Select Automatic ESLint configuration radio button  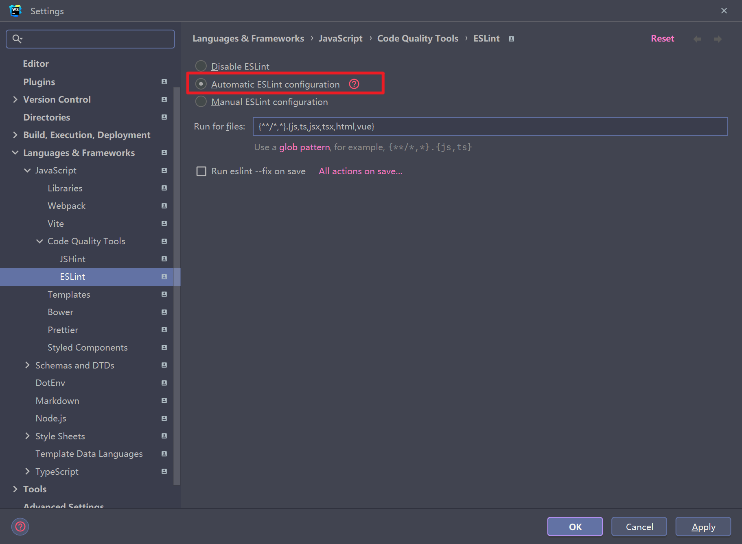pyautogui.click(x=201, y=84)
